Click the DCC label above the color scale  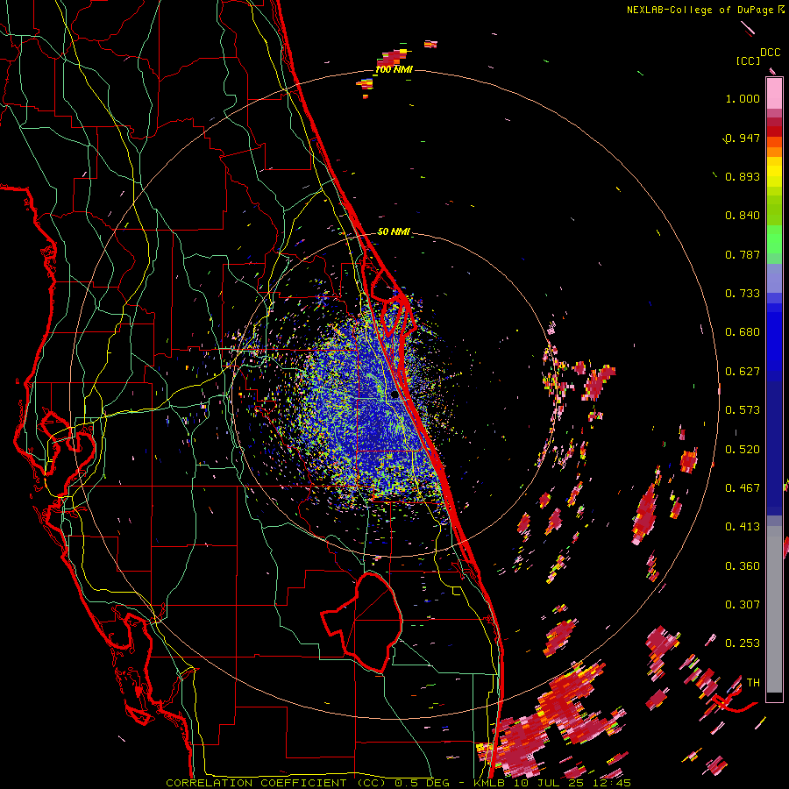(770, 53)
